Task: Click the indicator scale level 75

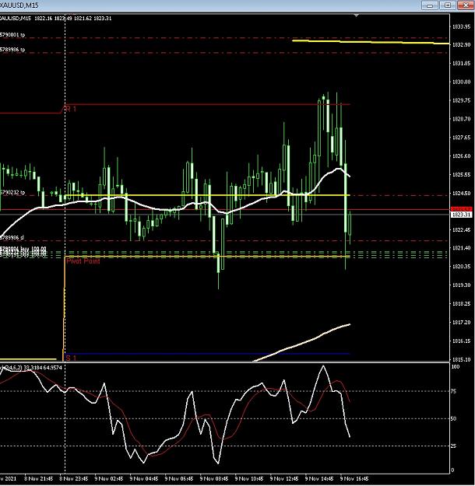Action: 453,391
